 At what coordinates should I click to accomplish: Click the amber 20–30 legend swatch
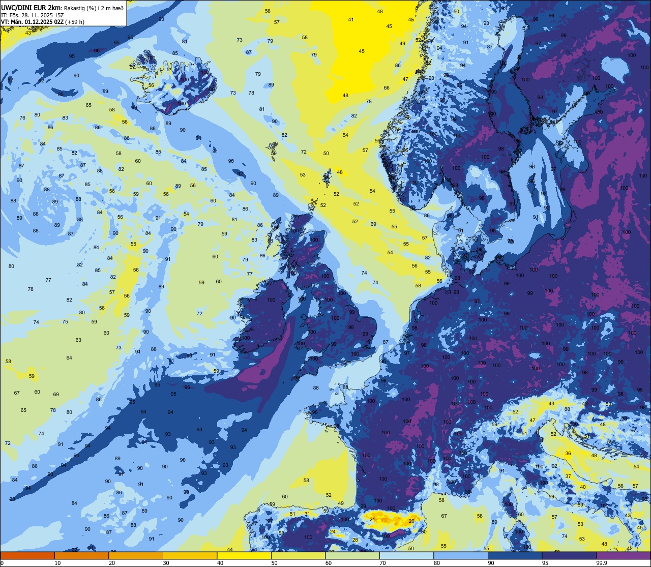pos(136,556)
